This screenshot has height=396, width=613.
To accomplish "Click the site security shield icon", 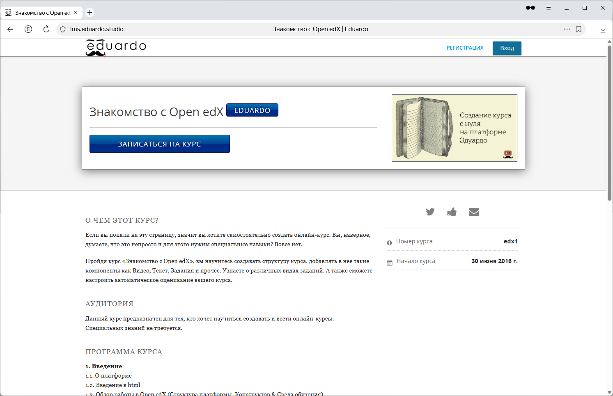I will coord(62,29).
